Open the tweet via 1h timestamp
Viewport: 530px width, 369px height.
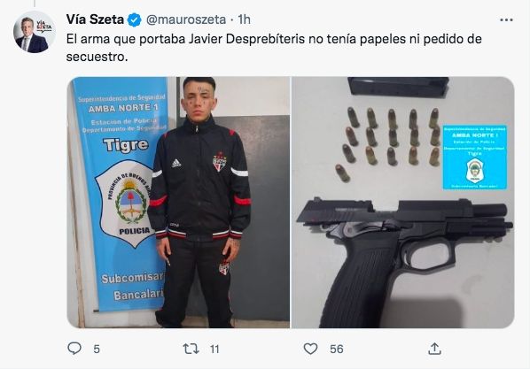coord(244,19)
